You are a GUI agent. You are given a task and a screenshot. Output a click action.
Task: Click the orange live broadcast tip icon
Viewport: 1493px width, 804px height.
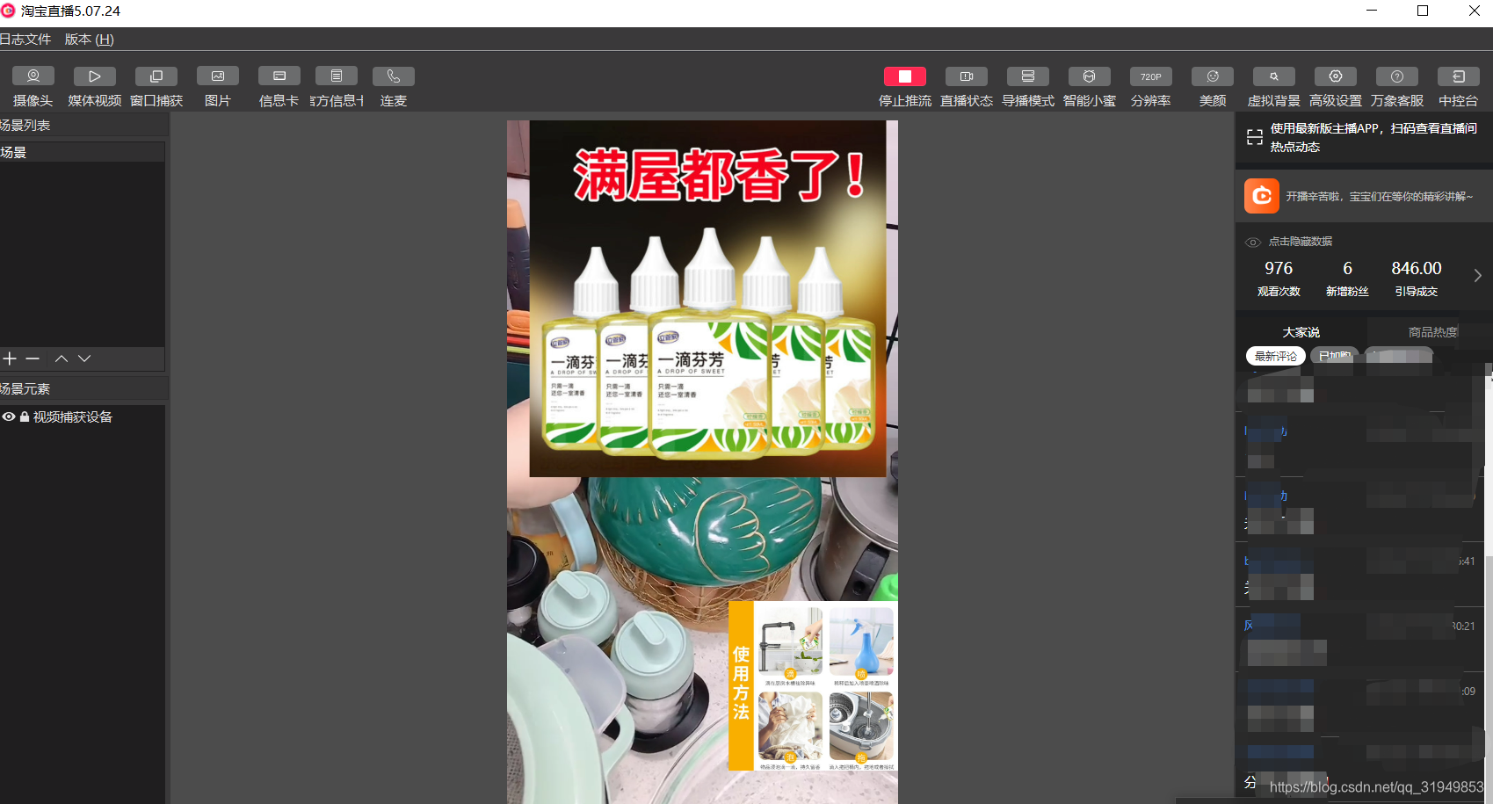[x=1262, y=196]
